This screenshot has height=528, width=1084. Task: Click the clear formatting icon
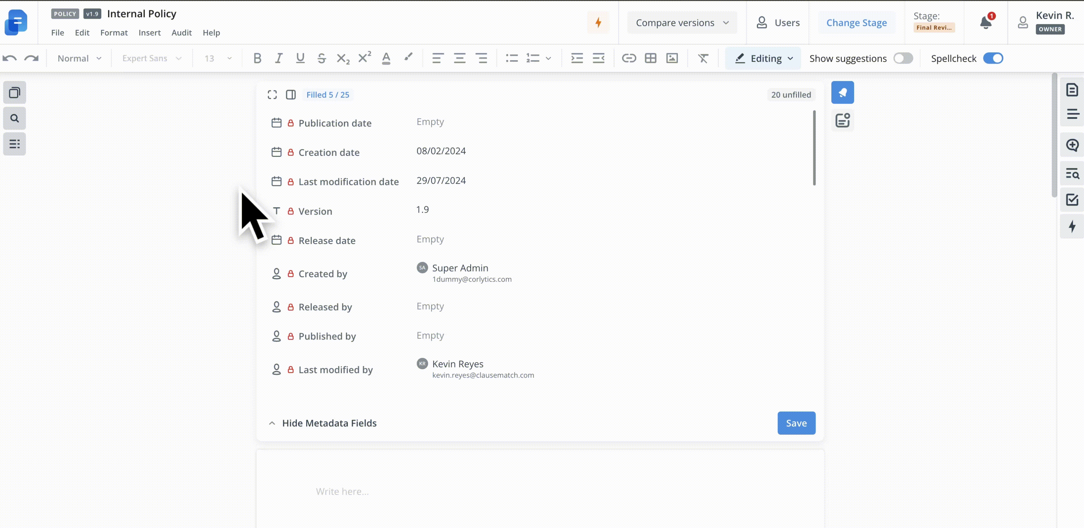703,58
